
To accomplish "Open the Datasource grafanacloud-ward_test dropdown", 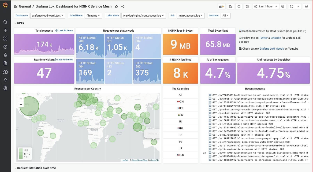I will pos(48,16).
